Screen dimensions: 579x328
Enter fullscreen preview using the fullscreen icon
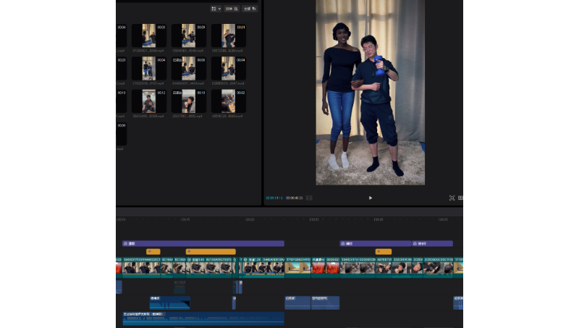click(x=452, y=198)
